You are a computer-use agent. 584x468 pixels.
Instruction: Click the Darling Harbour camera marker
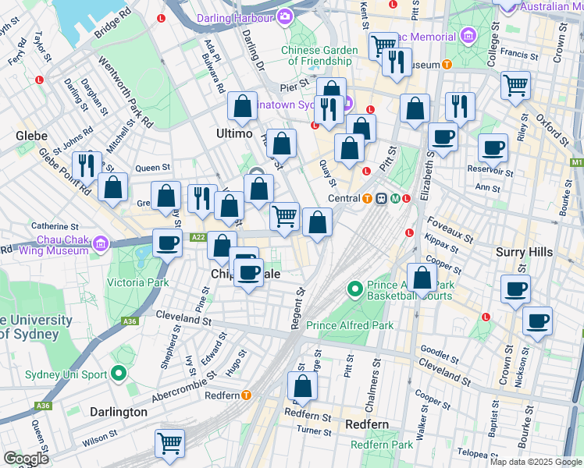[x=285, y=16]
